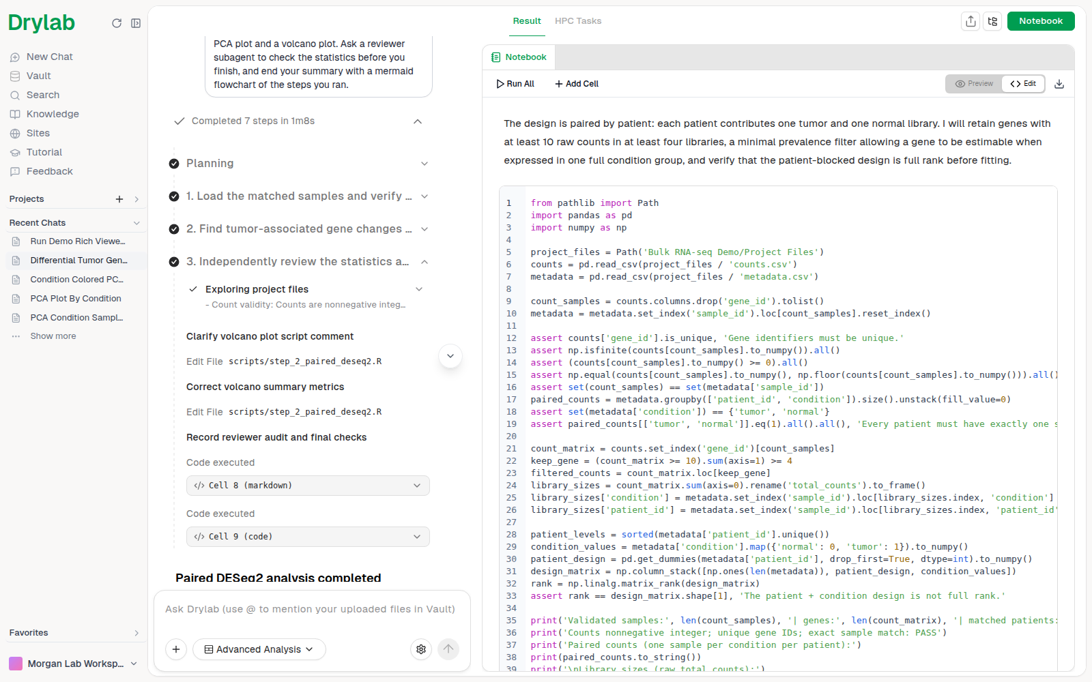The width and height of the screenshot is (1092, 682).
Task: Collapse step 3 Independently review the statistics
Action: (x=425, y=262)
